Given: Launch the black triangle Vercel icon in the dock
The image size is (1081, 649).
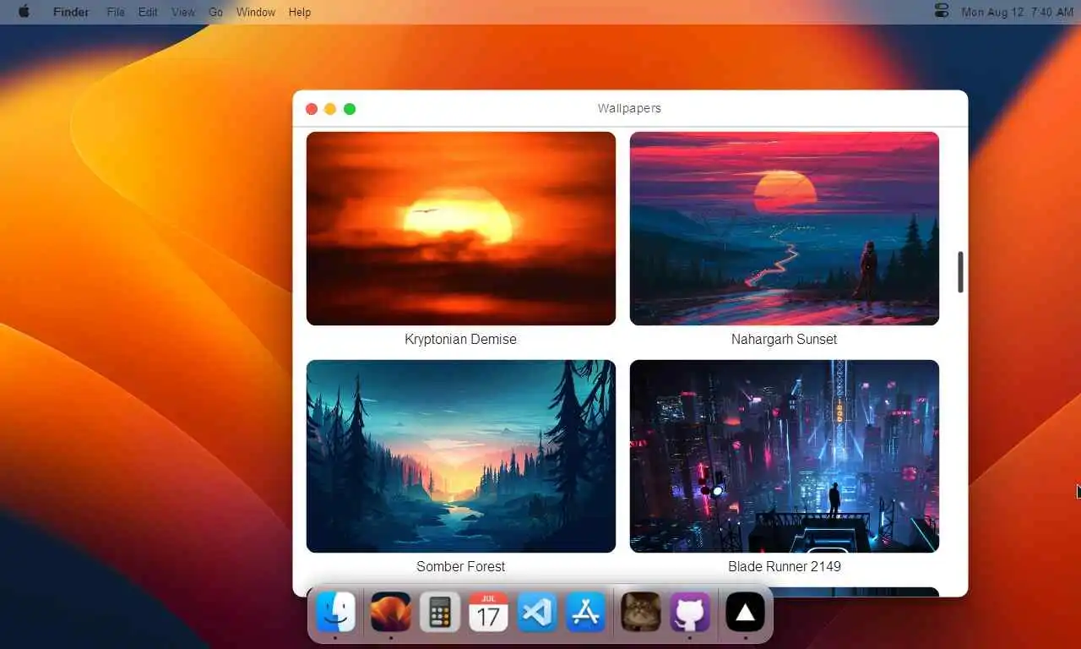Looking at the screenshot, I should coord(745,612).
